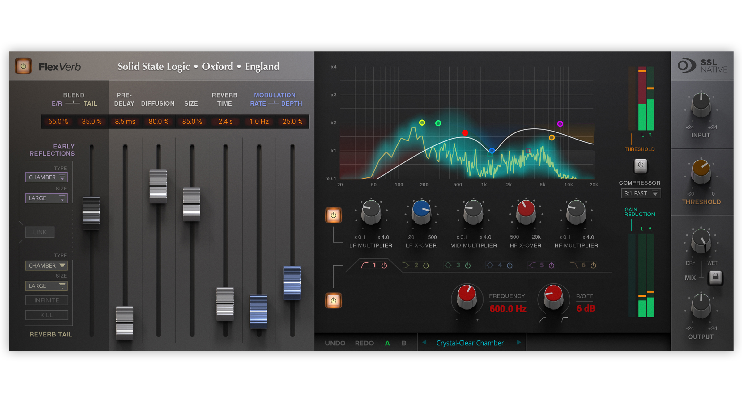The height and width of the screenshot is (405, 742).
Task: Toggle the reverb multiplier section power button
Action: (x=333, y=215)
